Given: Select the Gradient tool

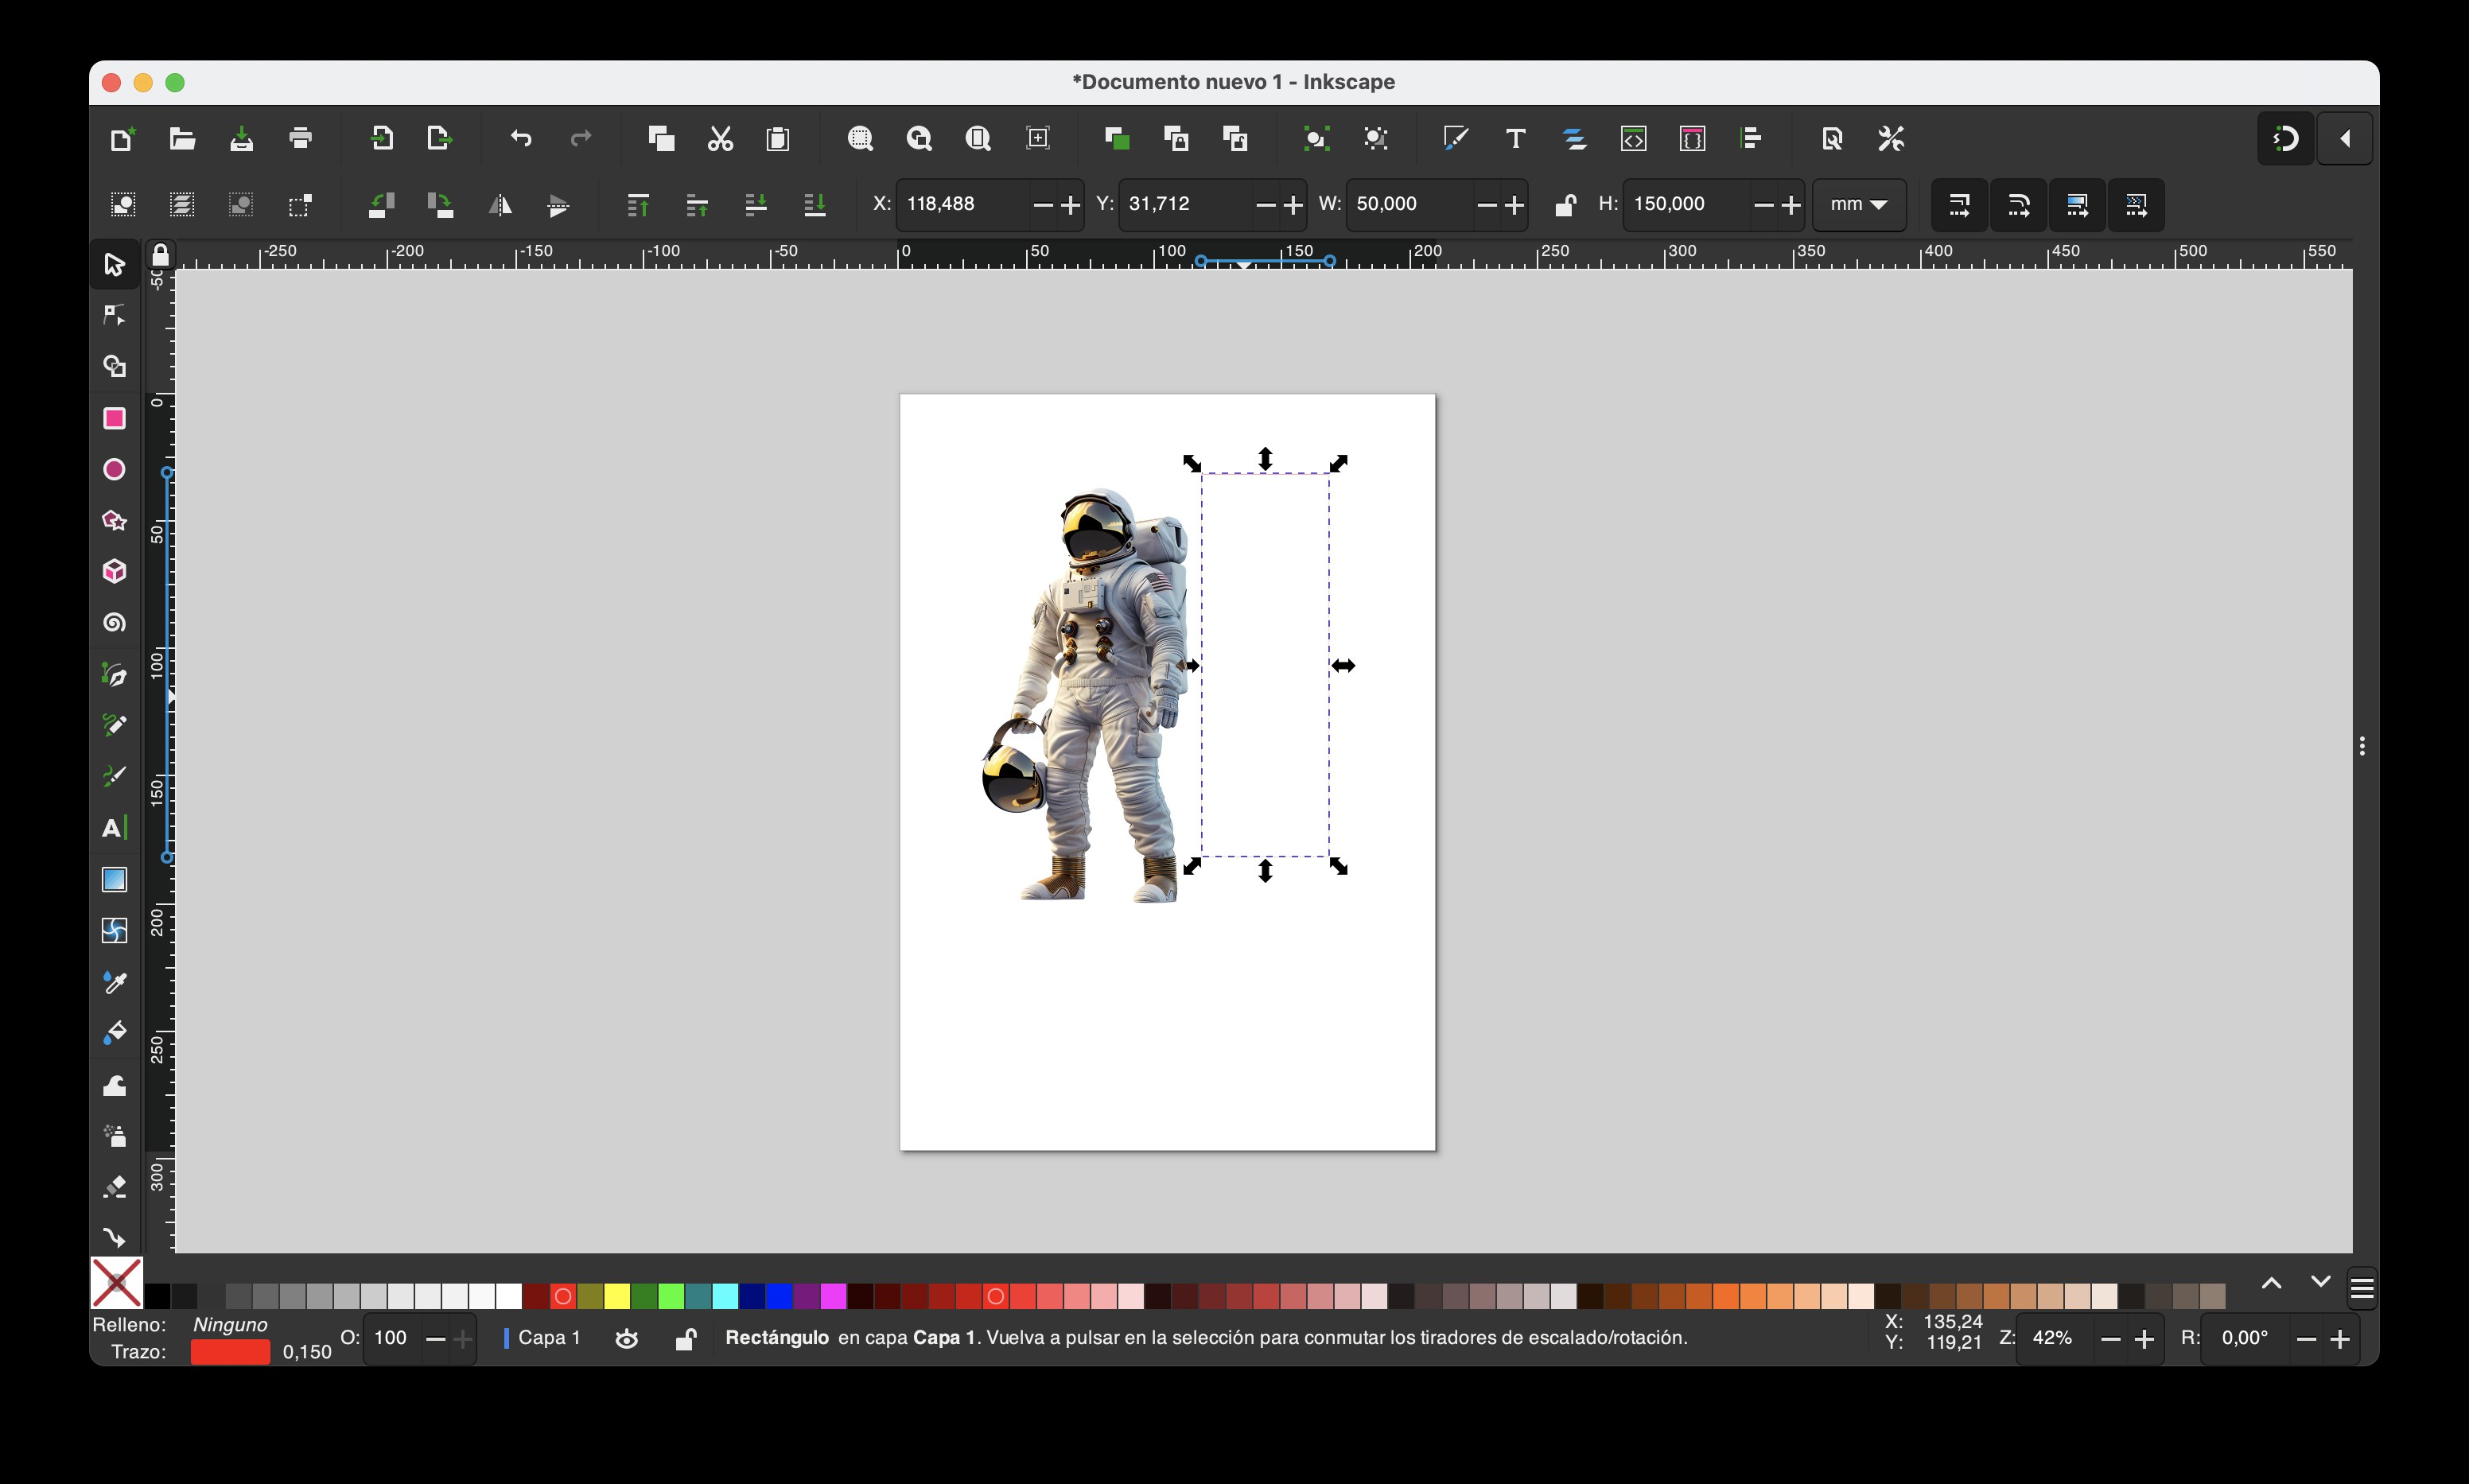Looking at the screenshot, I should (114, 879).
